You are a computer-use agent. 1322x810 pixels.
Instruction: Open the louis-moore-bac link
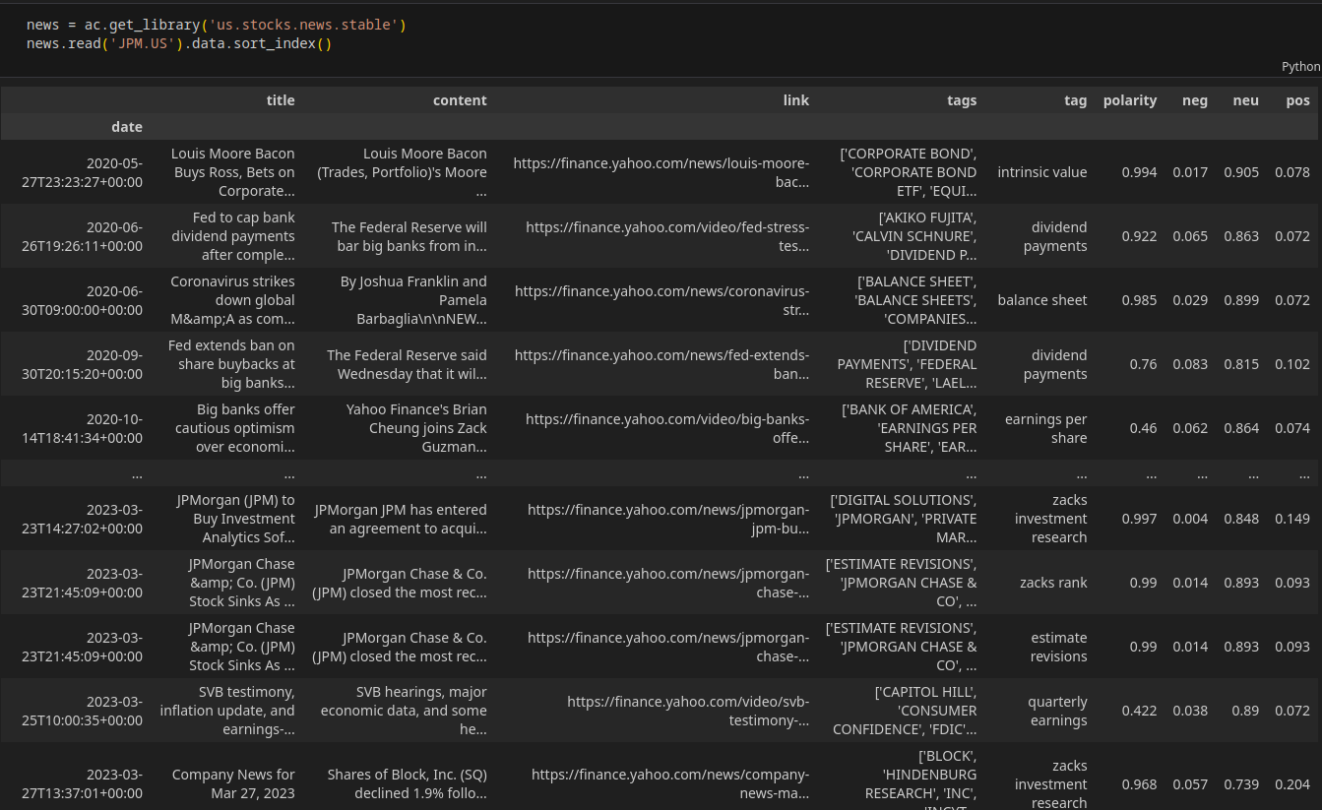[x=661, y=172]
